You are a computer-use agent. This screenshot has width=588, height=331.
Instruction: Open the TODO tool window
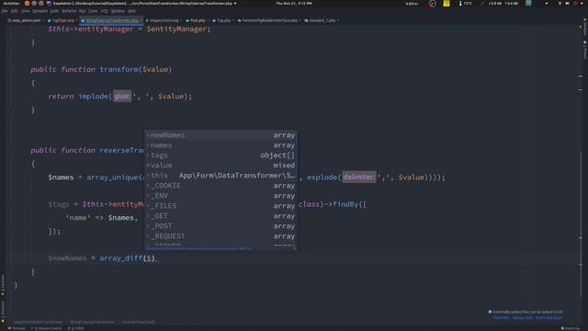pyautogui.click(x=76, y=328)
